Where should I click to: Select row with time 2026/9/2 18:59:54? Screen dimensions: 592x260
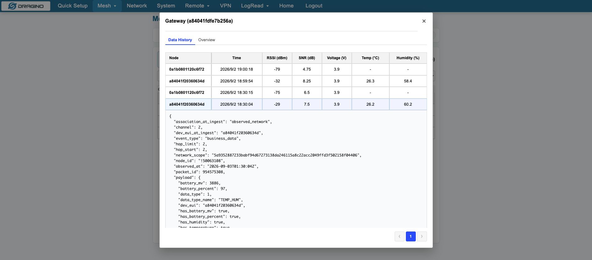(x=296, y=81)
